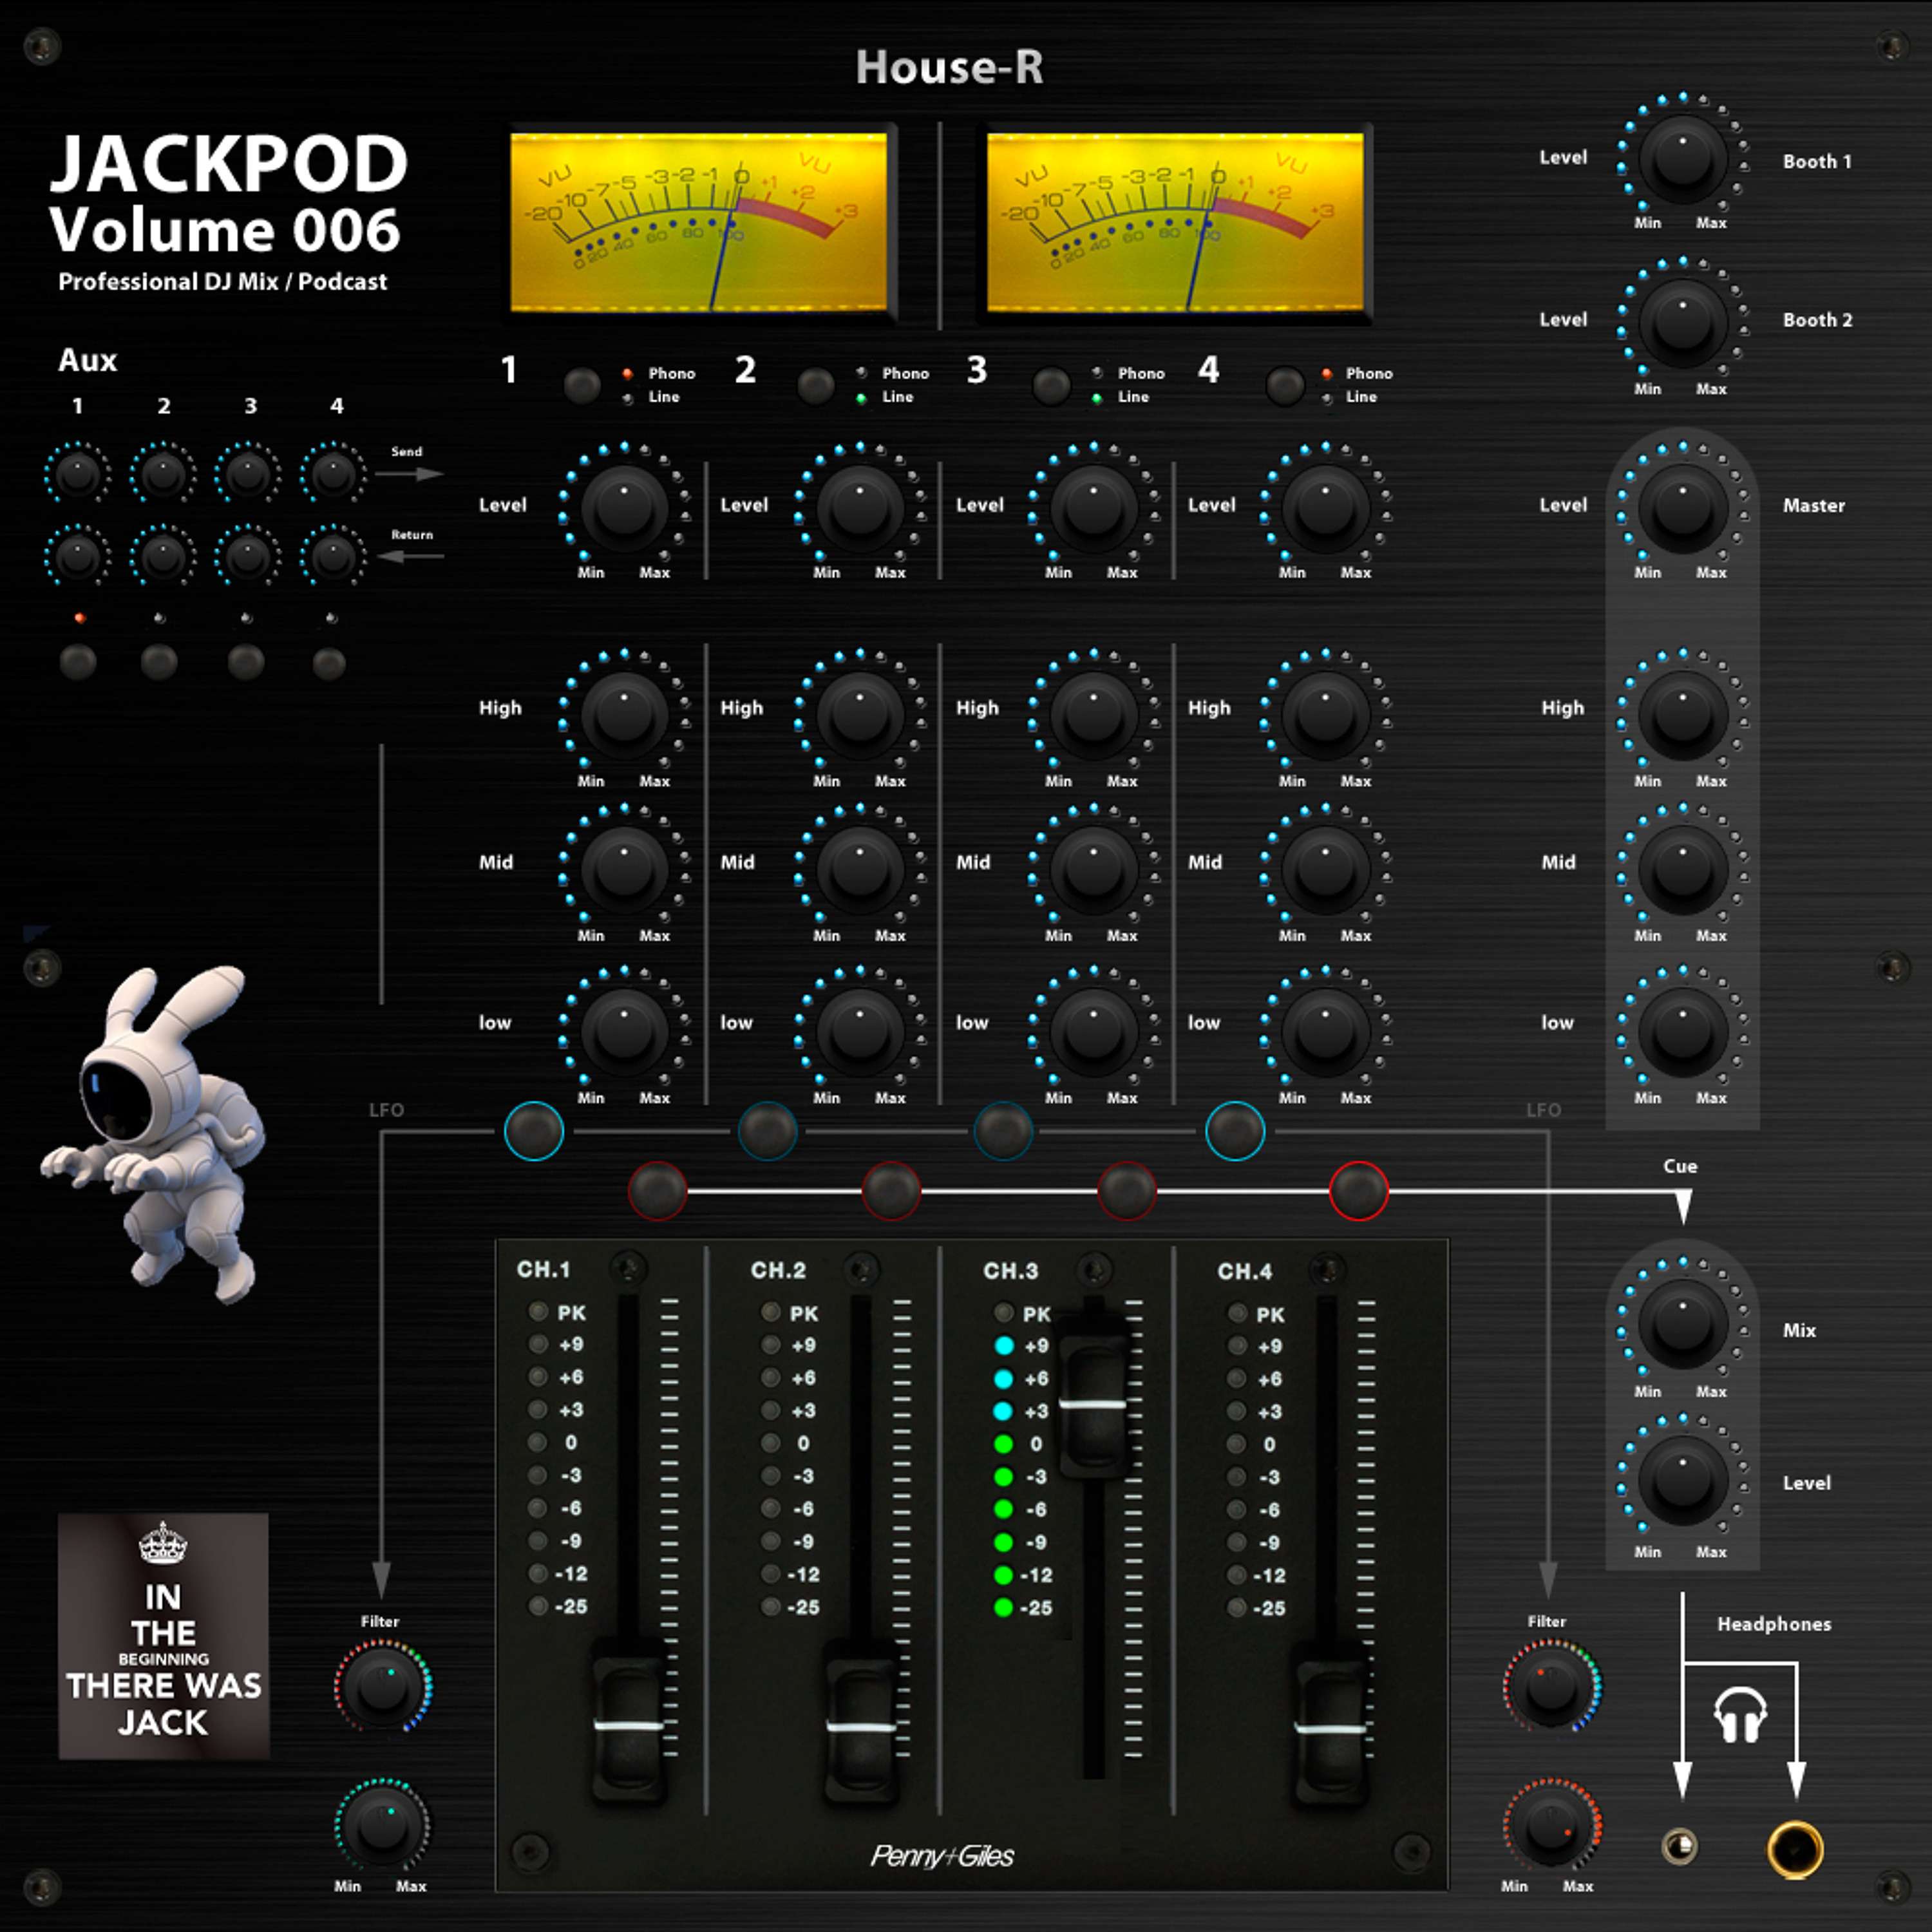Viewport: 1932px width, 1932px height.
Task: Click the headphones icon
Action: [1740, 1715]
